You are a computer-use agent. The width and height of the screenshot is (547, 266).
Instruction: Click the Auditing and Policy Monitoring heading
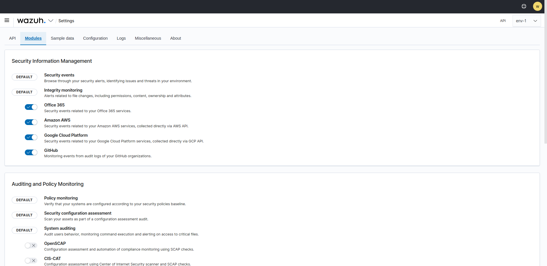coord(48,184)
